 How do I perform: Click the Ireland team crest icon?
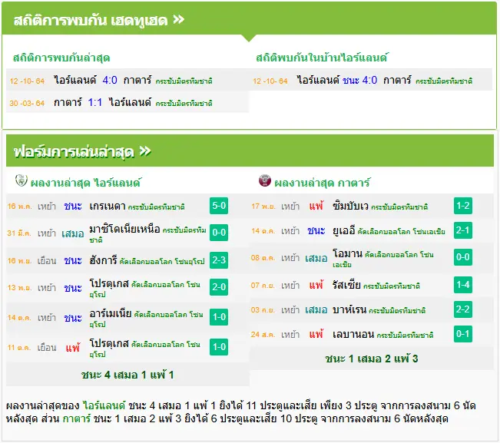pos(22,180)
